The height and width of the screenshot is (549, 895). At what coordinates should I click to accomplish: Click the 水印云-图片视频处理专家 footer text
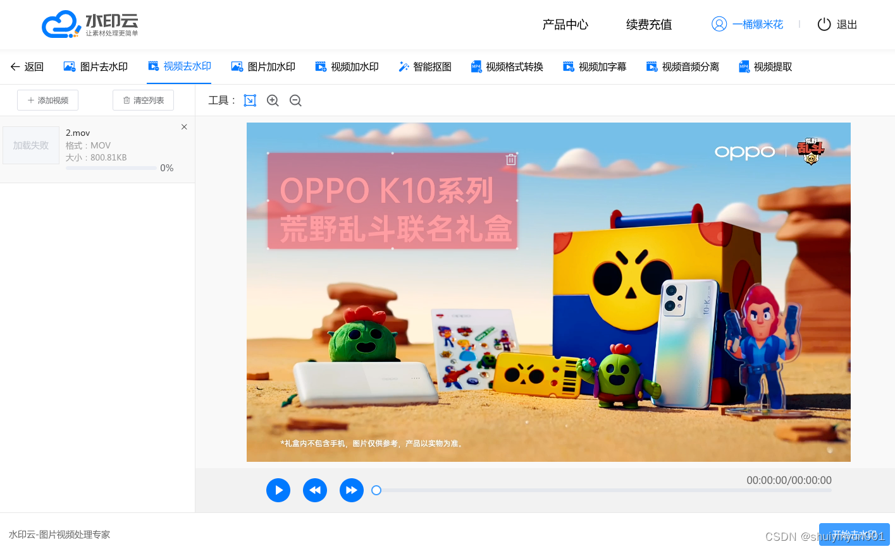[59, 534]
